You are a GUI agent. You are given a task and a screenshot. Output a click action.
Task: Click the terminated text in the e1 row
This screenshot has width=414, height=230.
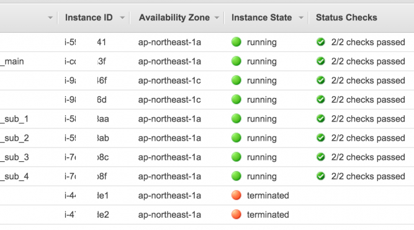click(x=268, y=195)
